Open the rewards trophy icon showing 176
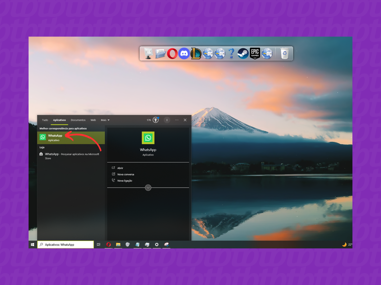The width and height of the screenshot is (381, 285). coord(156,120)
